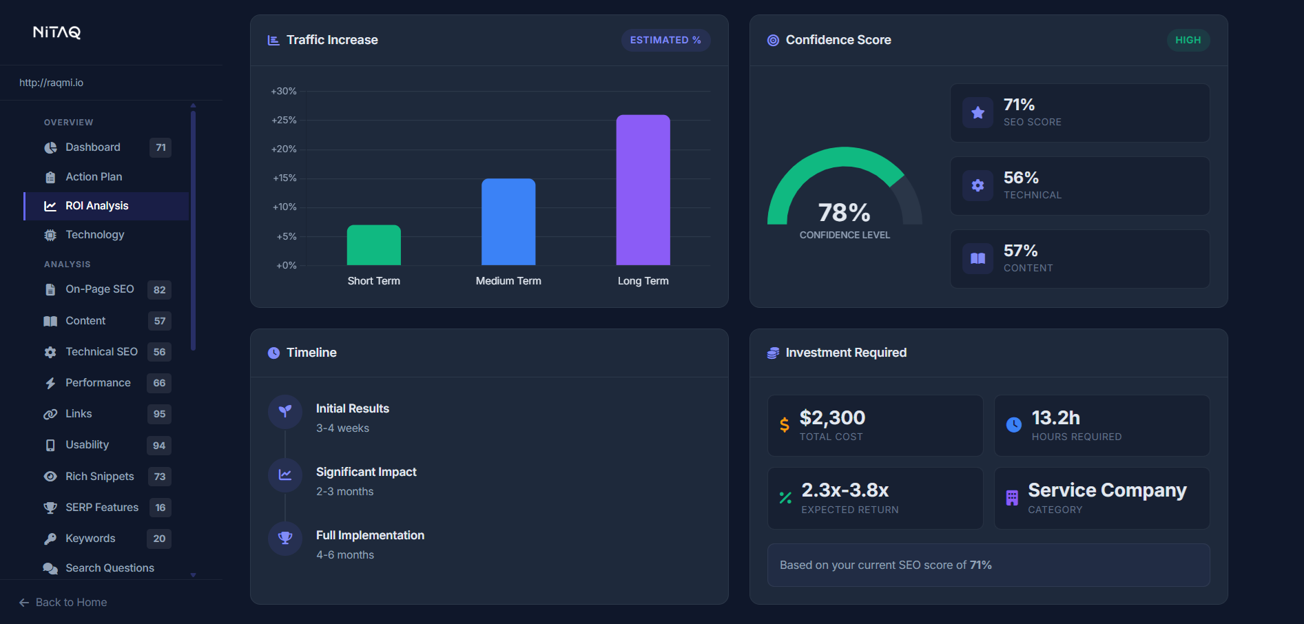The image size is (1304, 624).
Task: Click the Content card book icon
Action: pos(977,258)
